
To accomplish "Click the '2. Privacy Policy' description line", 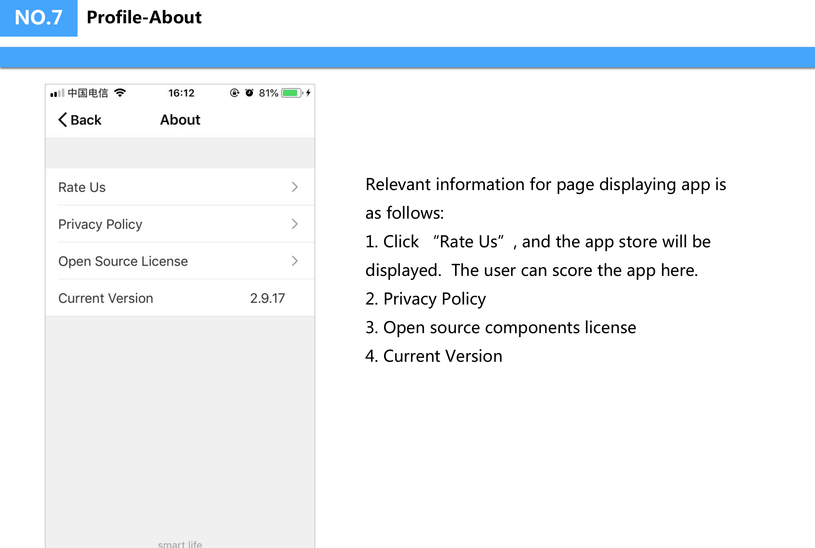I will (x=426, y=299).
